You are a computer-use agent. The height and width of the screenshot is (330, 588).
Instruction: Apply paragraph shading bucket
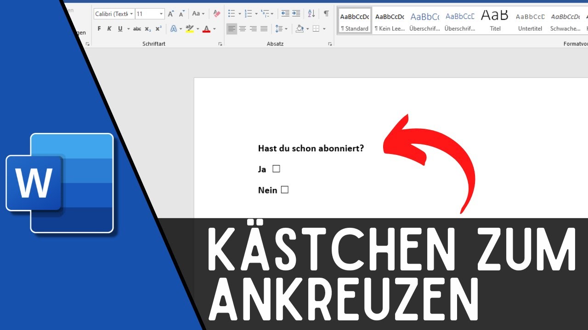tap(300, 29)
